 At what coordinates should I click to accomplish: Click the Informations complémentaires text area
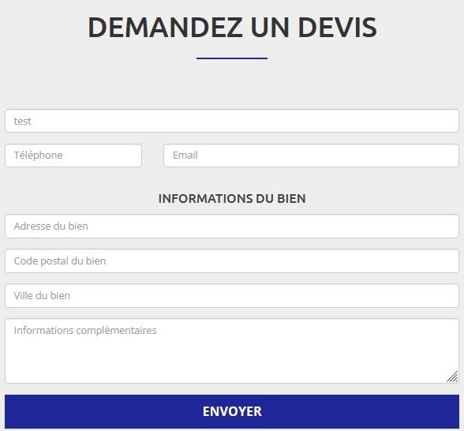232,350
